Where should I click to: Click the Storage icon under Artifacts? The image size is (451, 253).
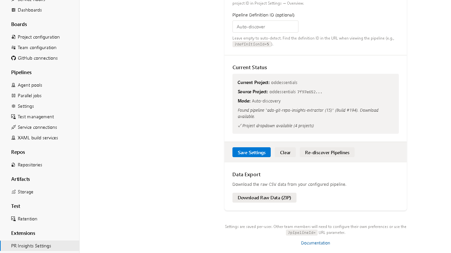14,192
